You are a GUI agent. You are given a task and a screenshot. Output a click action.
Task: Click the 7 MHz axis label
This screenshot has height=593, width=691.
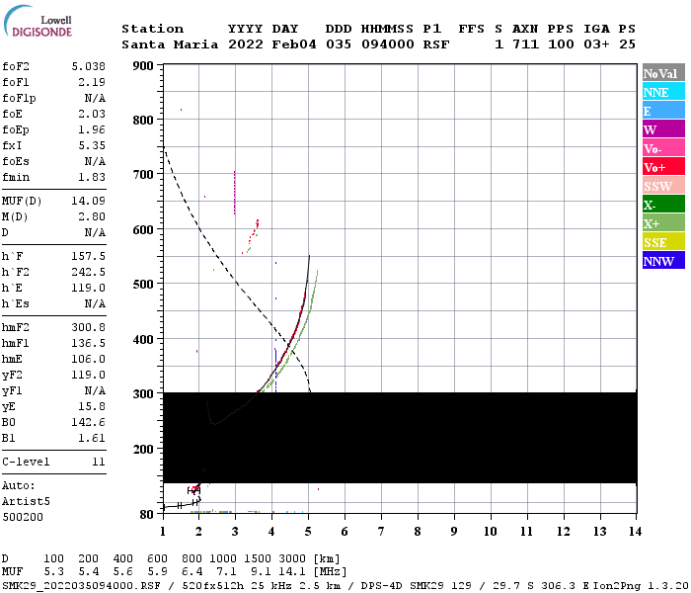381,532
